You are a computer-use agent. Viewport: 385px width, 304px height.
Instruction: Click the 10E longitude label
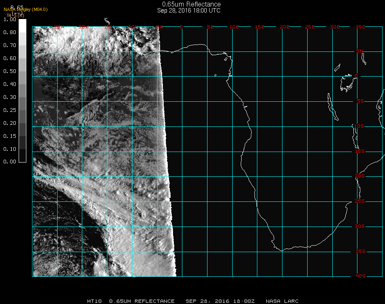tap(234, 27)
